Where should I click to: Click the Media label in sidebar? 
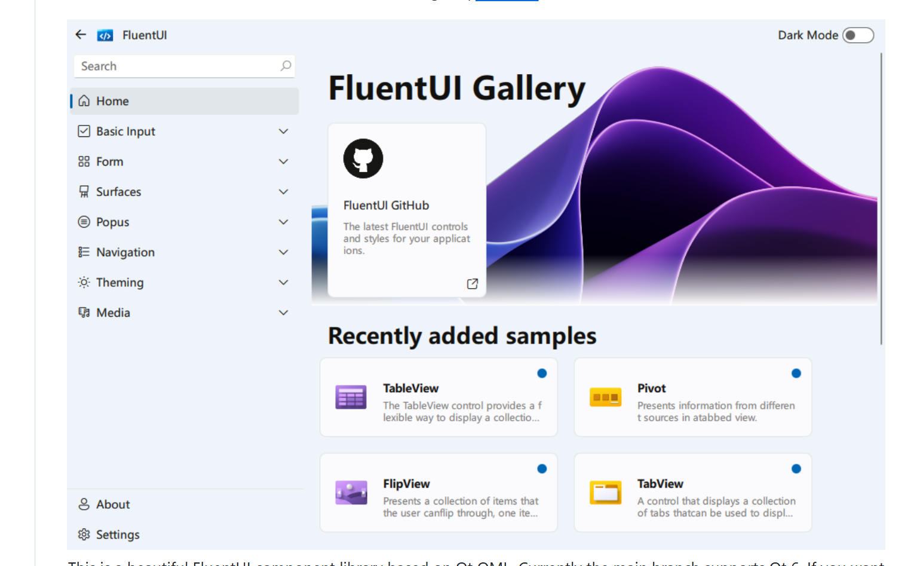tap(113, 313)
